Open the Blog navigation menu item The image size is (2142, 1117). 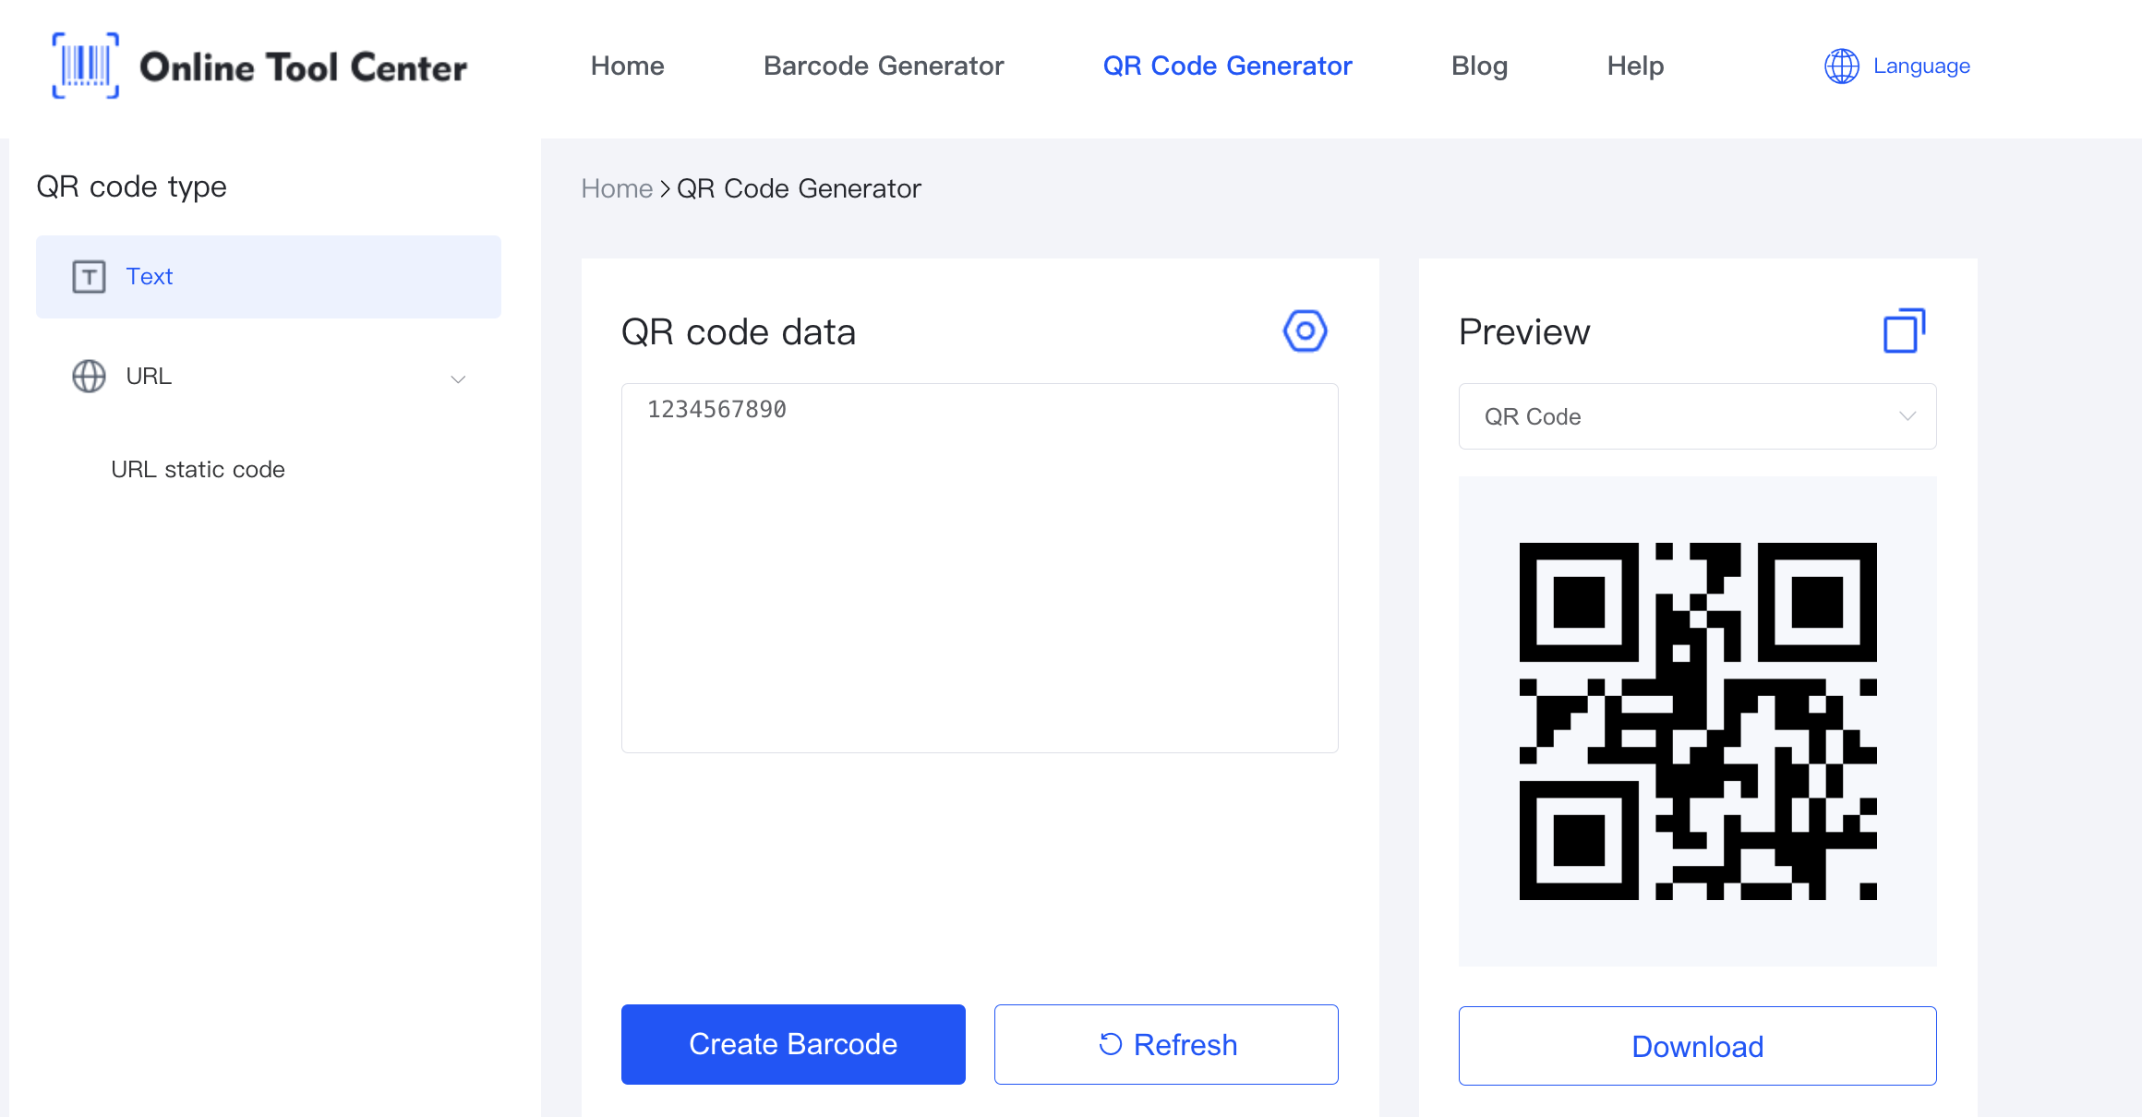click(x=1479, y=66)
